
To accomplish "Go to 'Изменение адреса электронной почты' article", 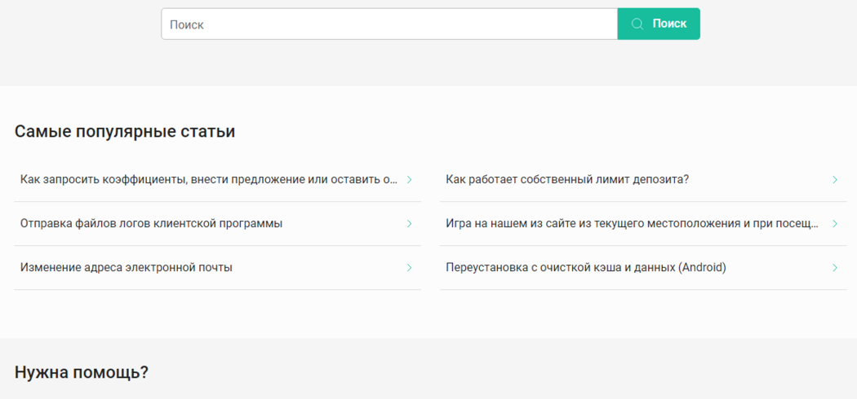I will [x=127, y=267].
